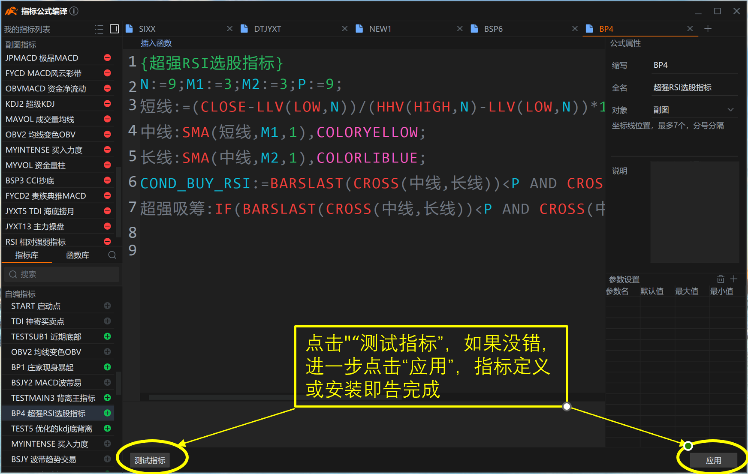
Task: Select the 指标库 tab
Action: [x=27, y=255]
